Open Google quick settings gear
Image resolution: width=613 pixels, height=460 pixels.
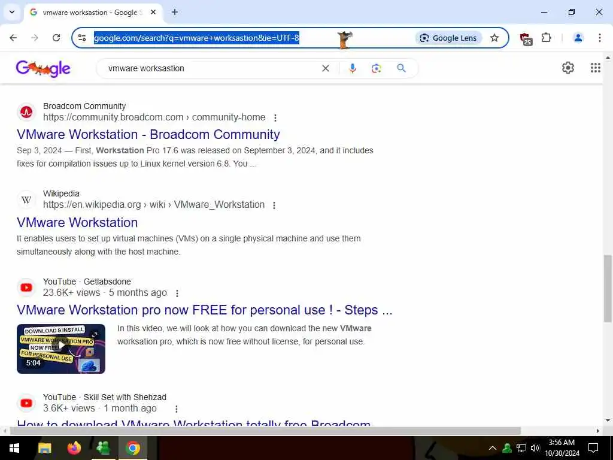coord(568,68)
